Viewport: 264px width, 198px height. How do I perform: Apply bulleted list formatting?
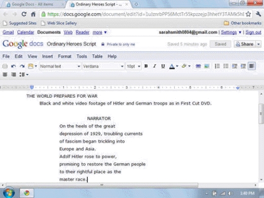226,66
